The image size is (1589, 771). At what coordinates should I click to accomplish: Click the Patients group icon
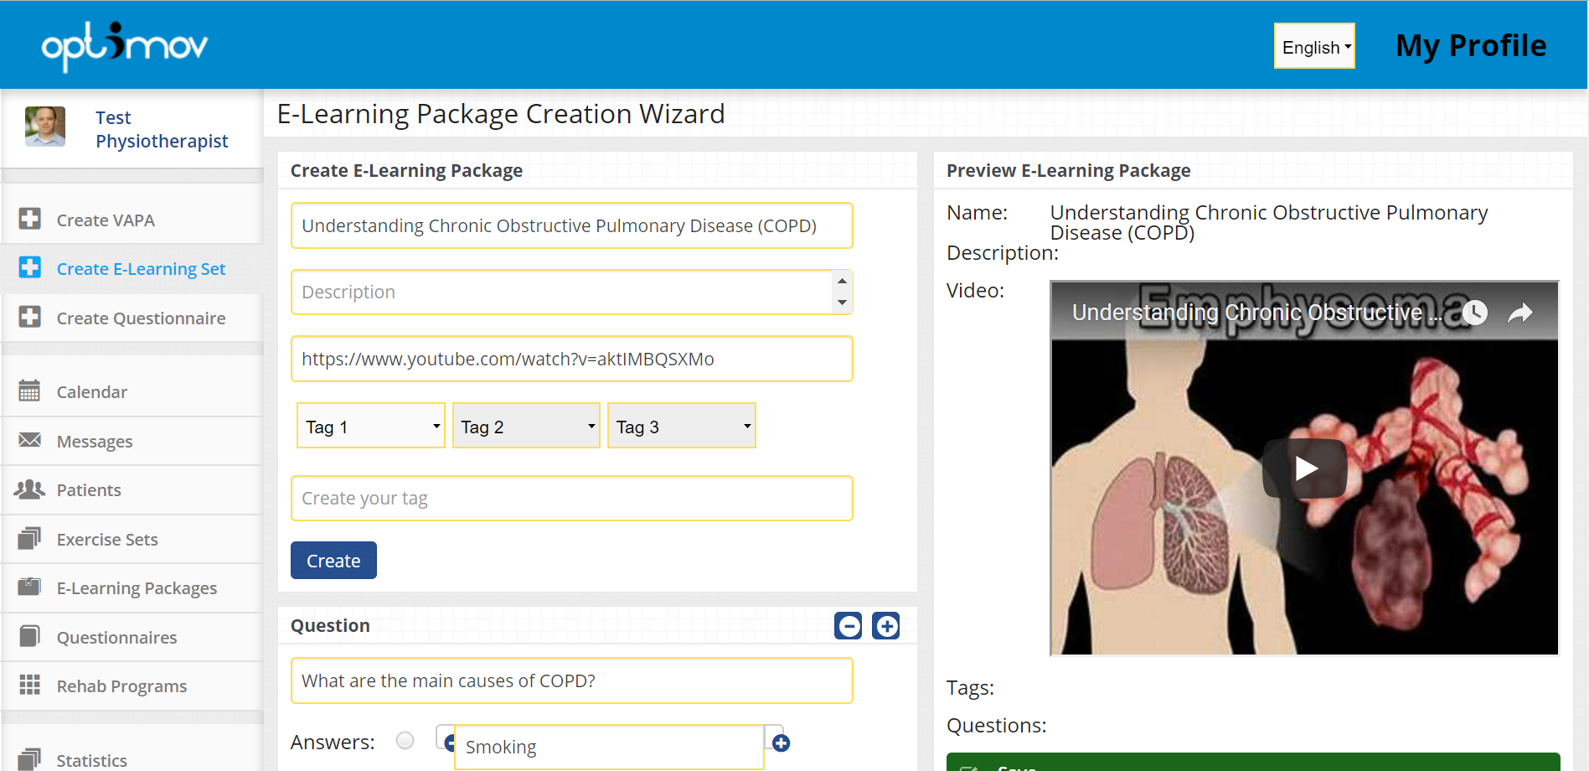(29, 489)
